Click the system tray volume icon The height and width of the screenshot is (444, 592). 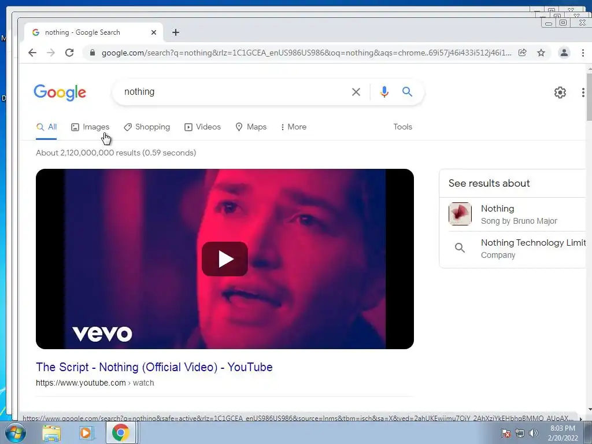534,433
